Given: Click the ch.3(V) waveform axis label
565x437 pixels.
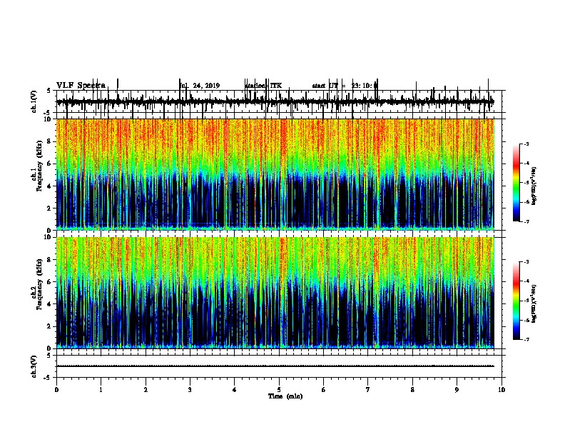Looking at the screenshot, I should [34, 366].
